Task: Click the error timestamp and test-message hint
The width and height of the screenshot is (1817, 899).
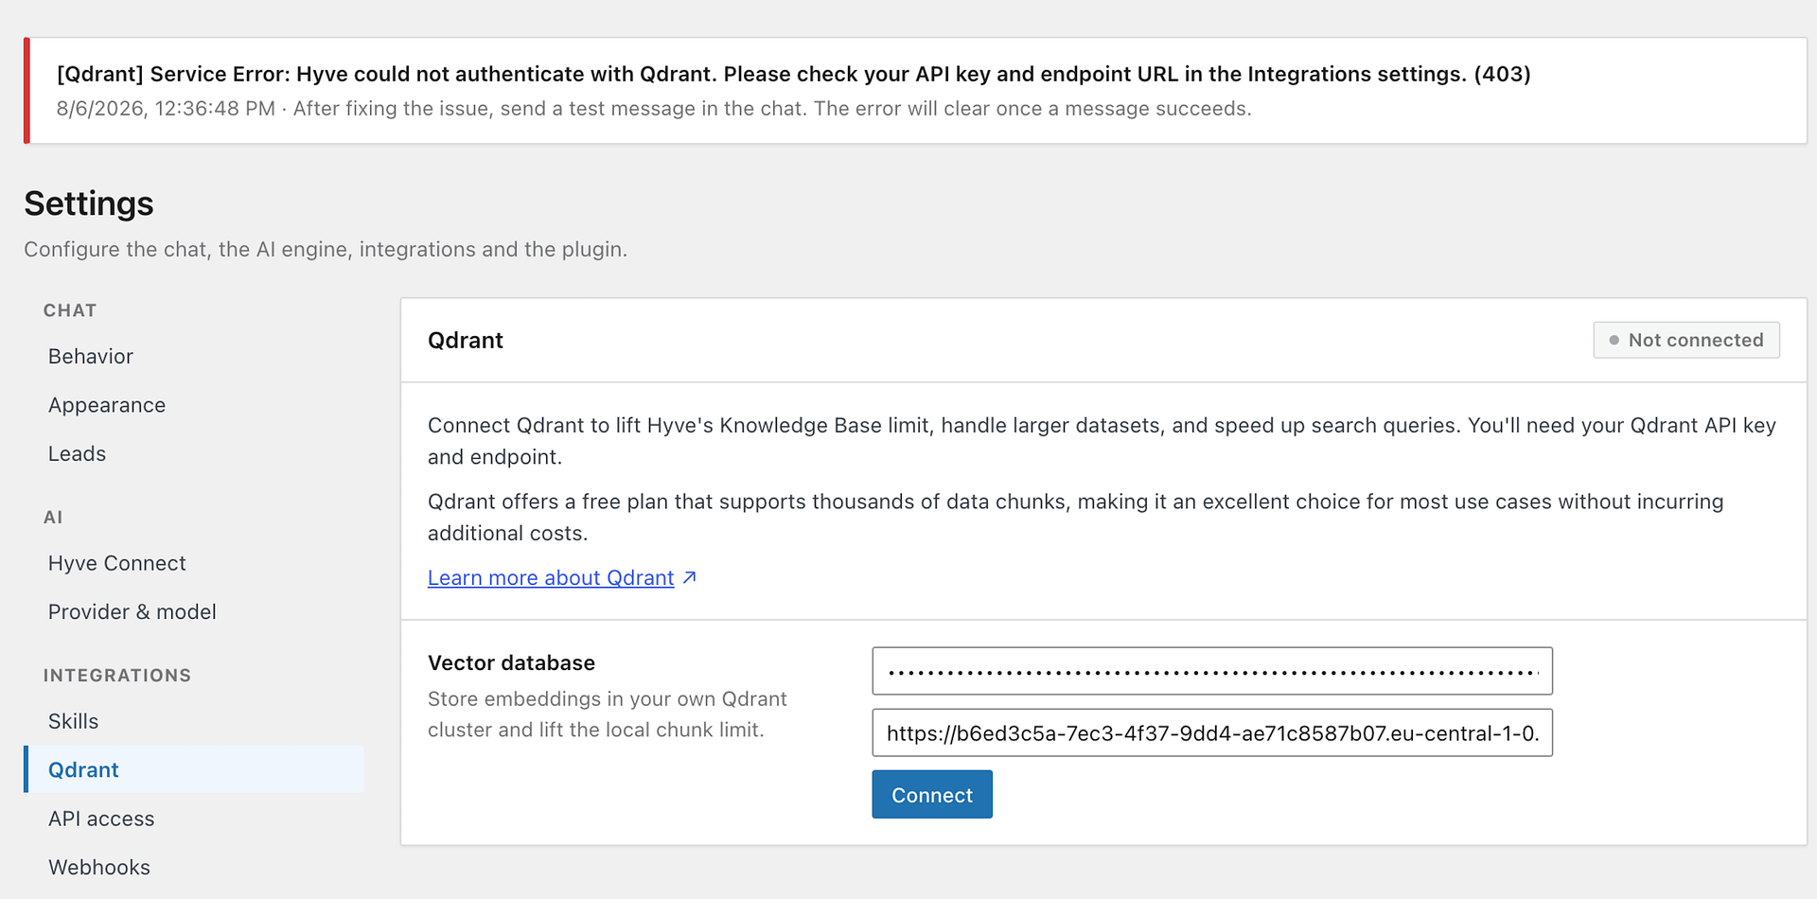Action: point(654,109)
